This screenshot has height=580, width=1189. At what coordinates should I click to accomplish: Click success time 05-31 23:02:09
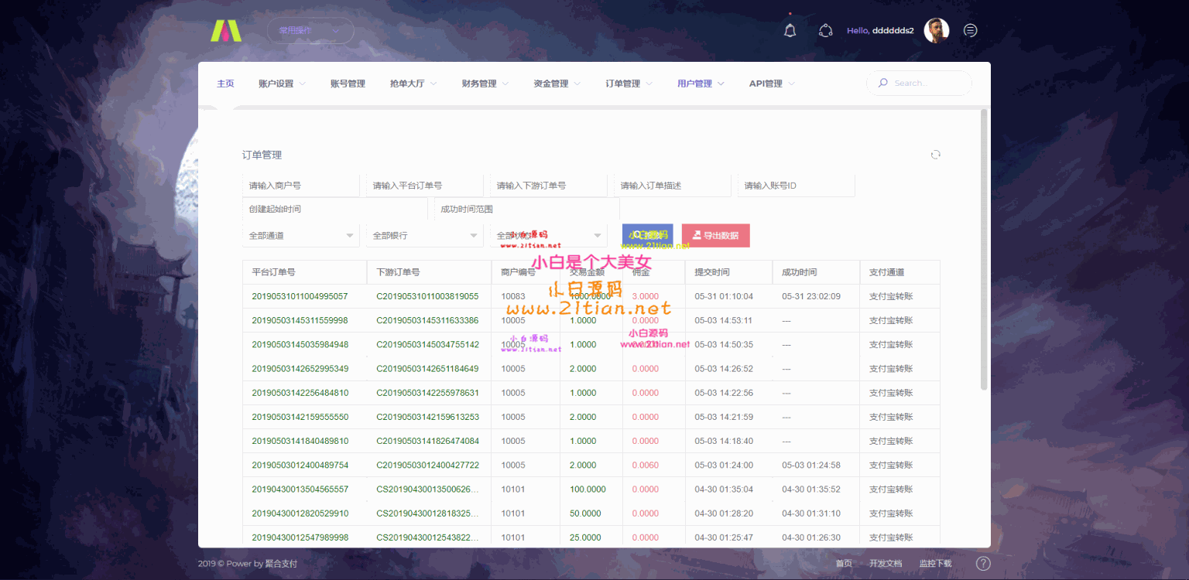point(811,296)
